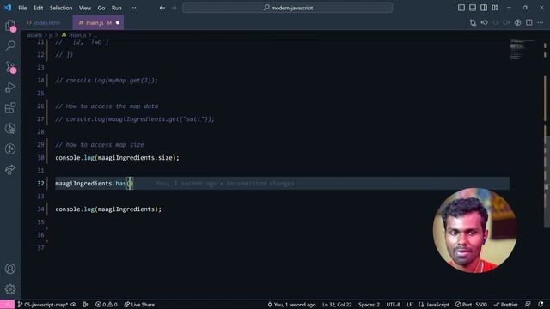Click Port : 5500 Live Server status
550x309 pixels.
tap(471, 305)
